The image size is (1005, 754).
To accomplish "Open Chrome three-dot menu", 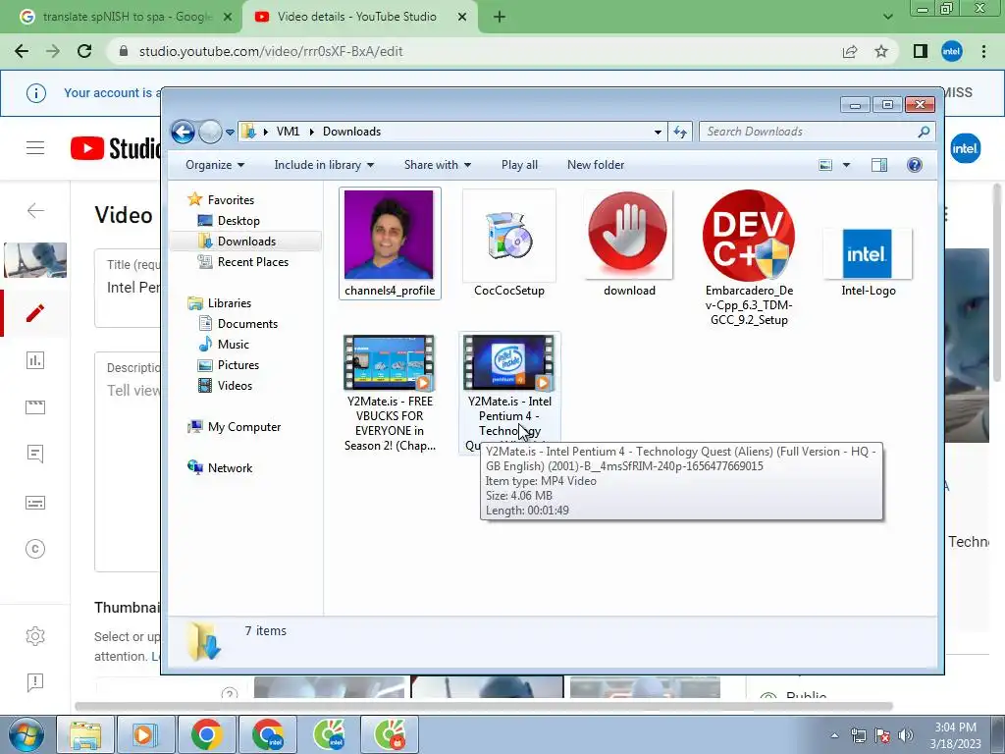I will [983, 51].
